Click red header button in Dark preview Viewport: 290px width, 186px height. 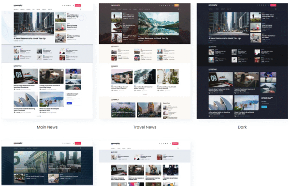273,5
